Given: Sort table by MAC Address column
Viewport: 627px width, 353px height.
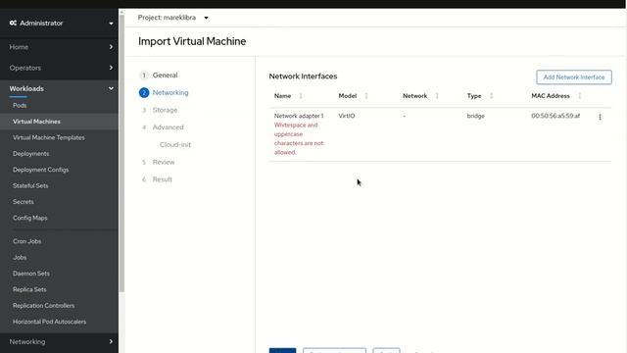Looking at the screenshot, I should (556, 96).
